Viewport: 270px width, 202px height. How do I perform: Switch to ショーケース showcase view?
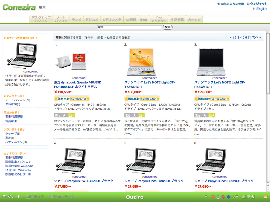click(x=61, y=197)
